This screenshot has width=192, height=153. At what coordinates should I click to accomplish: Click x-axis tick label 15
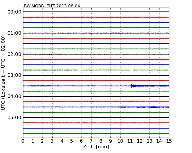[169, 141]
